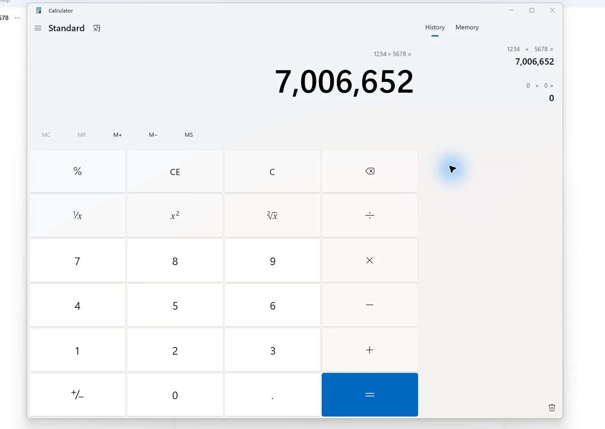
Task: Tap digit 4 key
Action: click(78, 305)
